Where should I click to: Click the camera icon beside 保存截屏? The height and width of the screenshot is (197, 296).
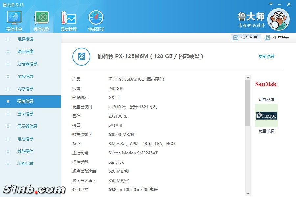[x=235, y=38]
